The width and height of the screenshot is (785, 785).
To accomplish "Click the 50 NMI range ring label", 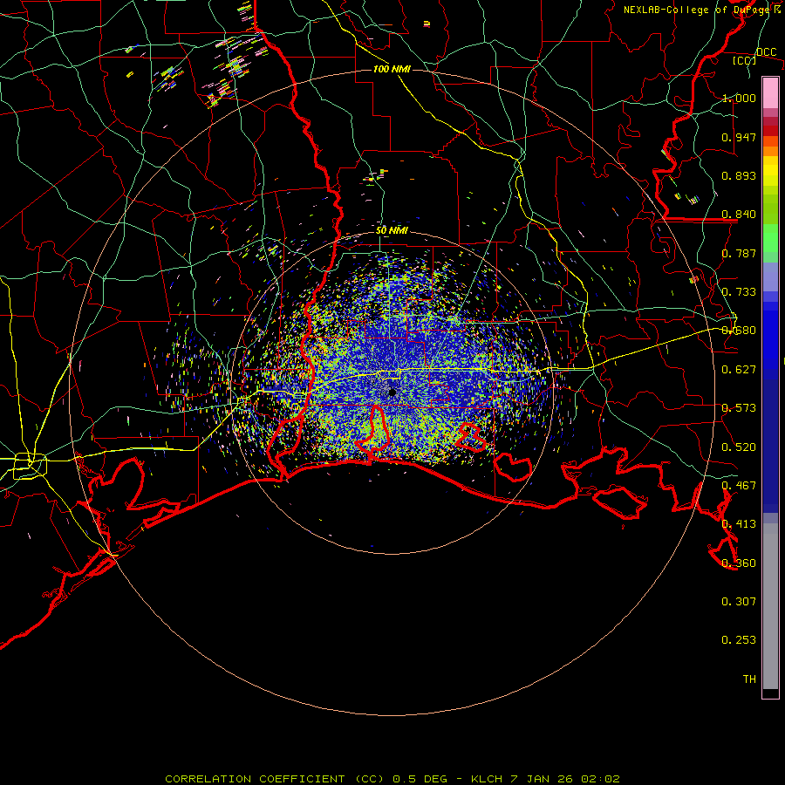I will [x=392, y=230].
